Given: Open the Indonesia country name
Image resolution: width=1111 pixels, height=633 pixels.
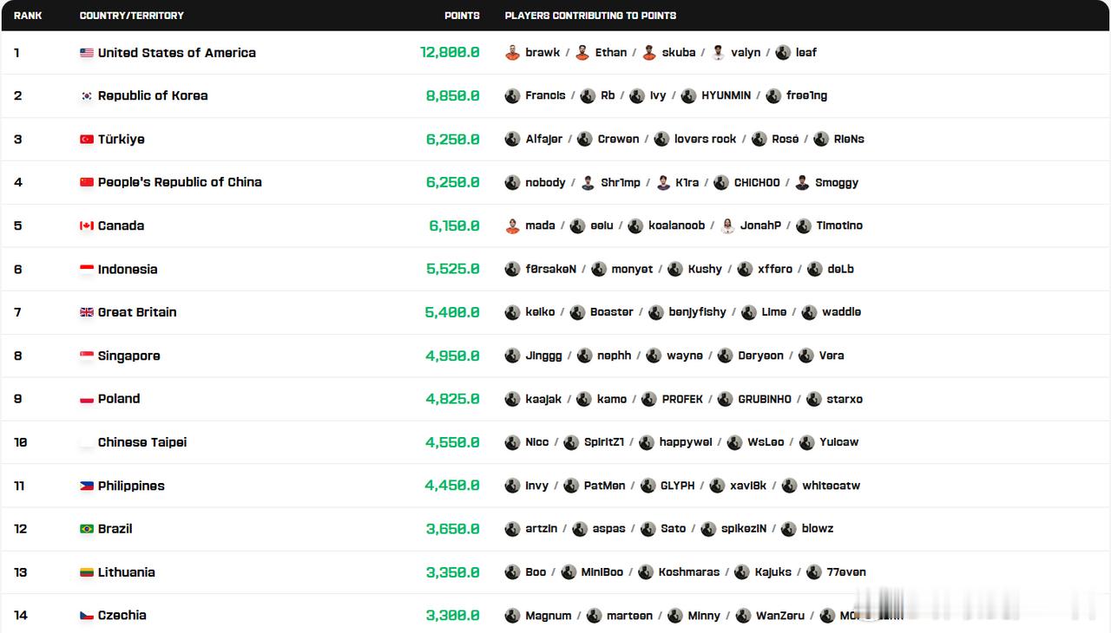Looking at the screenshot, I should [128, 270].
